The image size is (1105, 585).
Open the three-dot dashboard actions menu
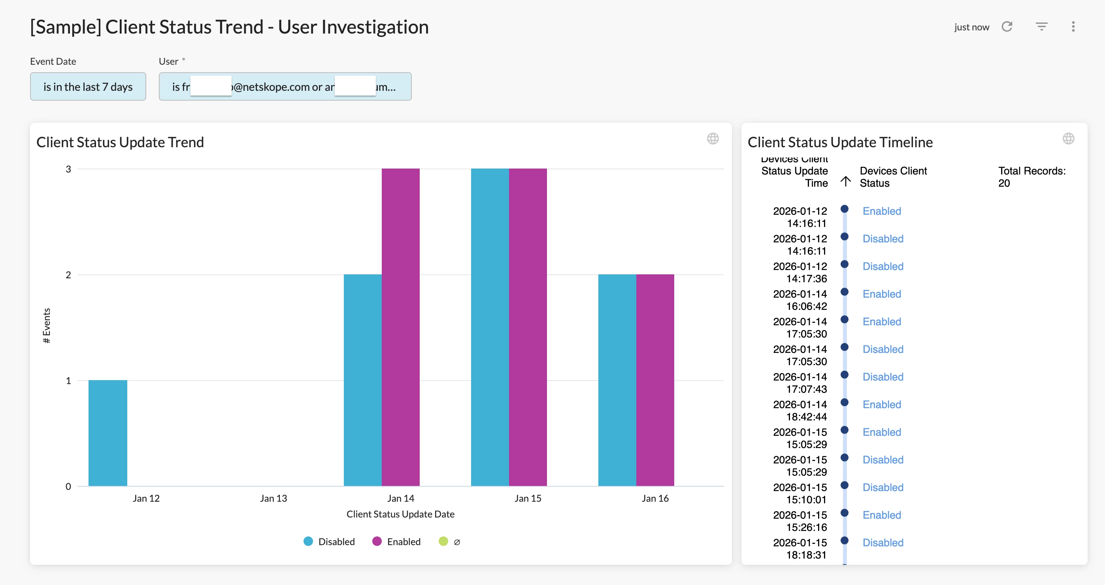click(1073, 26)
